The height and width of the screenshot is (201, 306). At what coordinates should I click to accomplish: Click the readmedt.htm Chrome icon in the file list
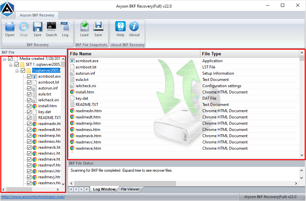coord(72,117)
